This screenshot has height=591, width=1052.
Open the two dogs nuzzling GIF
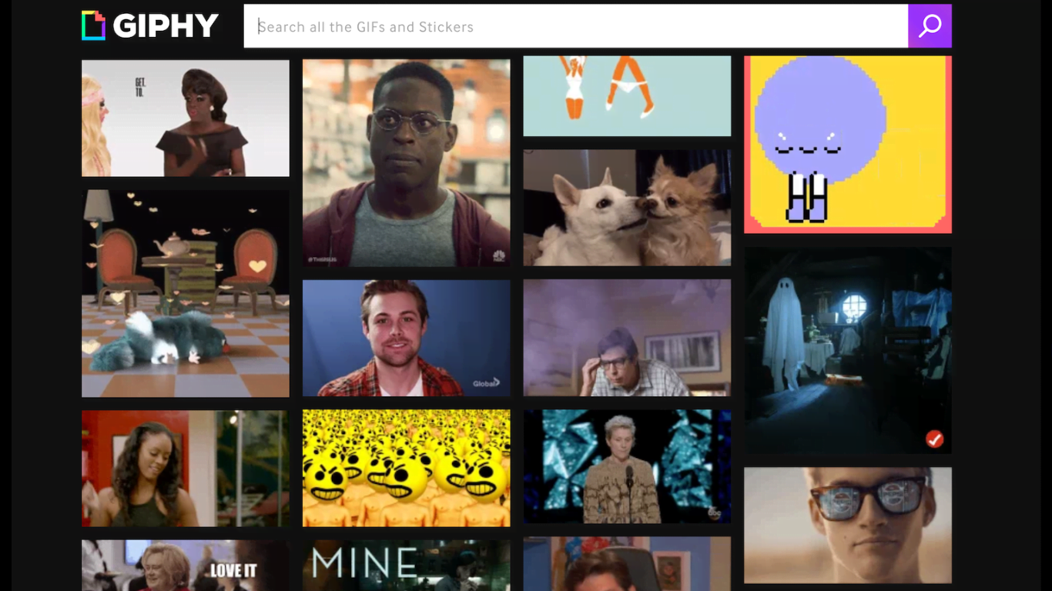627,208
